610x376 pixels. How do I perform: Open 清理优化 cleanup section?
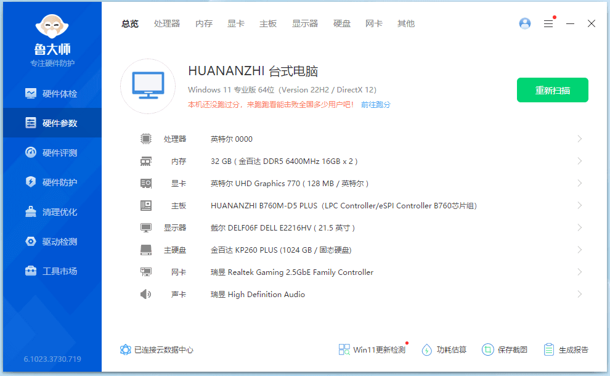52,212
